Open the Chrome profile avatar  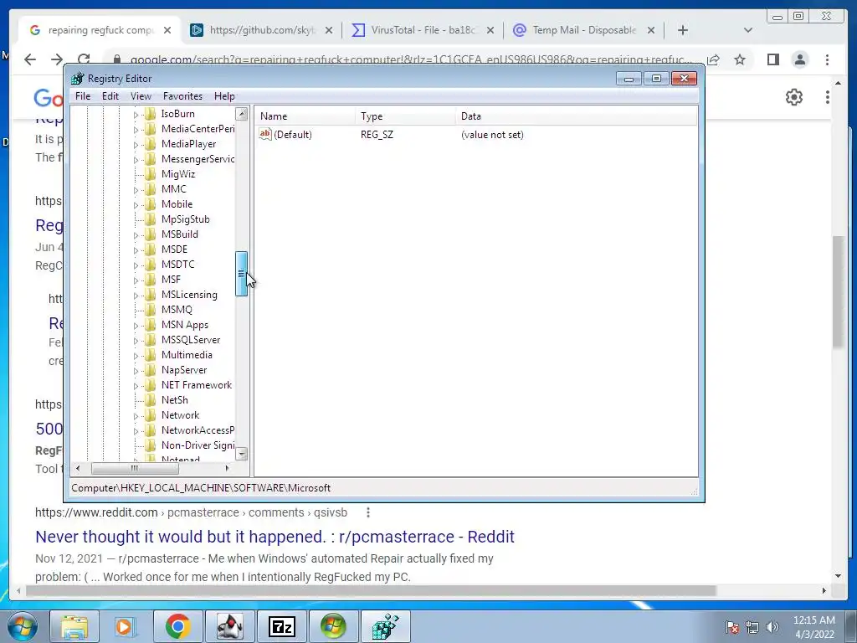tap(799, 59)
